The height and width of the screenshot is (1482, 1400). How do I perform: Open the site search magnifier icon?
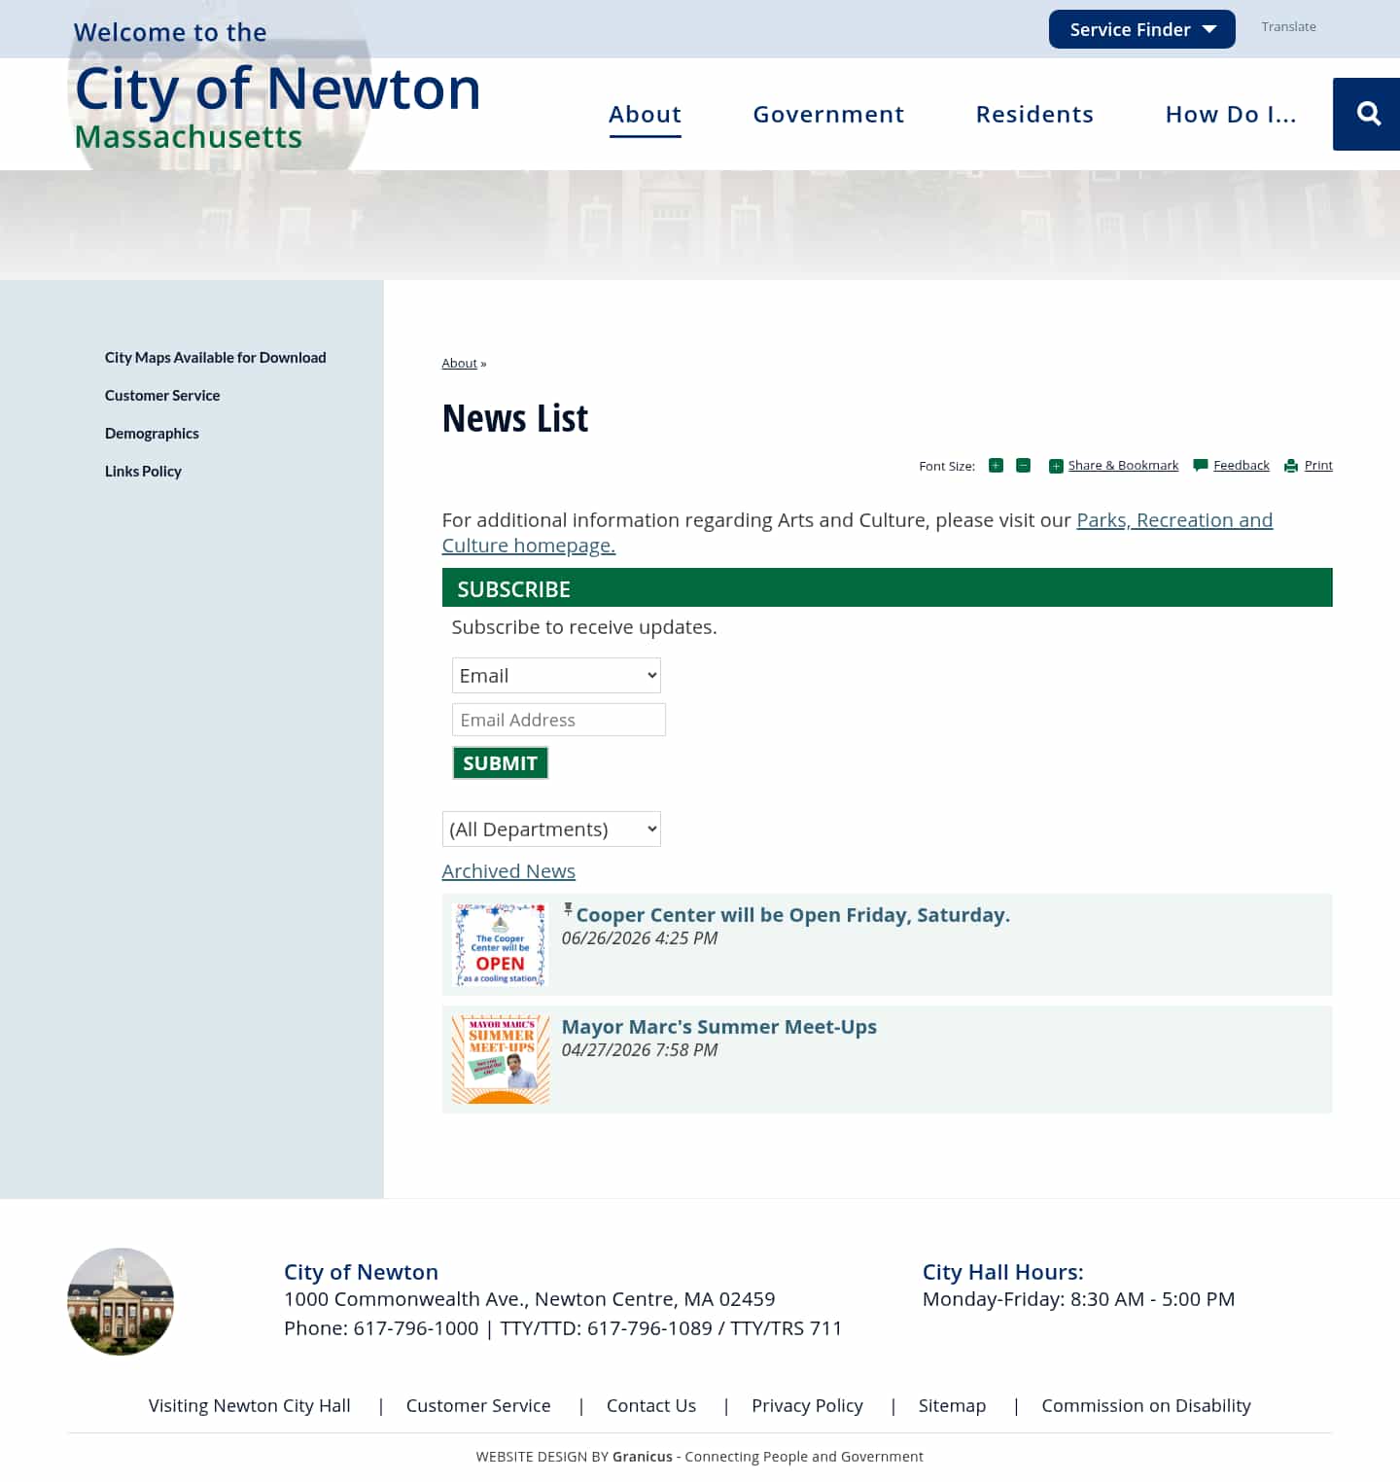[x=1368, y=114]
